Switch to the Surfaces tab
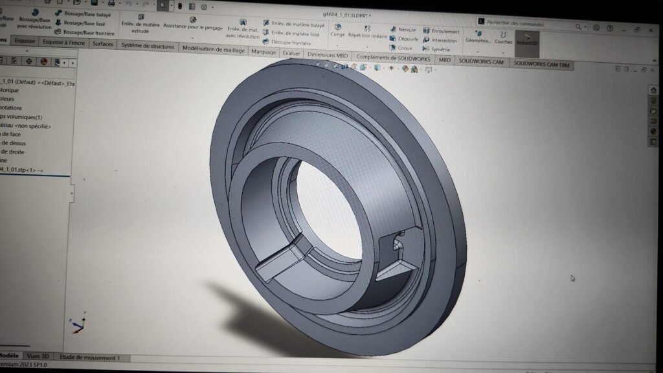The height and width of the screenshot is (373, 663). 103,43
